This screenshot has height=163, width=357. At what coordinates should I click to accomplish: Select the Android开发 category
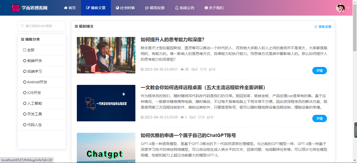click(42, 82)
